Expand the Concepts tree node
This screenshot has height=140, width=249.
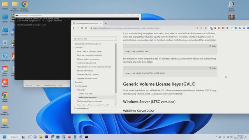[74, 82]
